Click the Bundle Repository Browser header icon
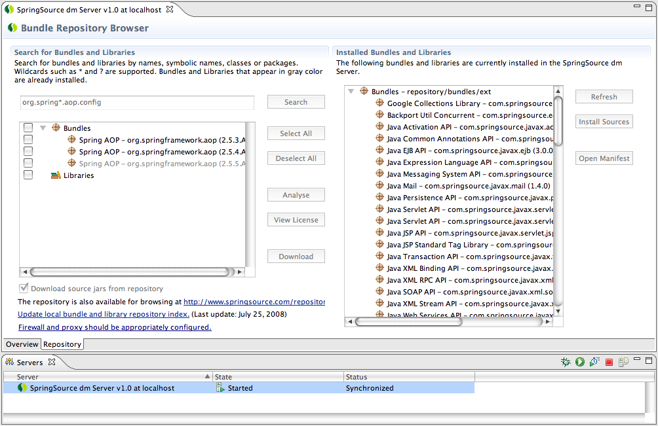The image size is (658, 426). click(x=12, y=27)
